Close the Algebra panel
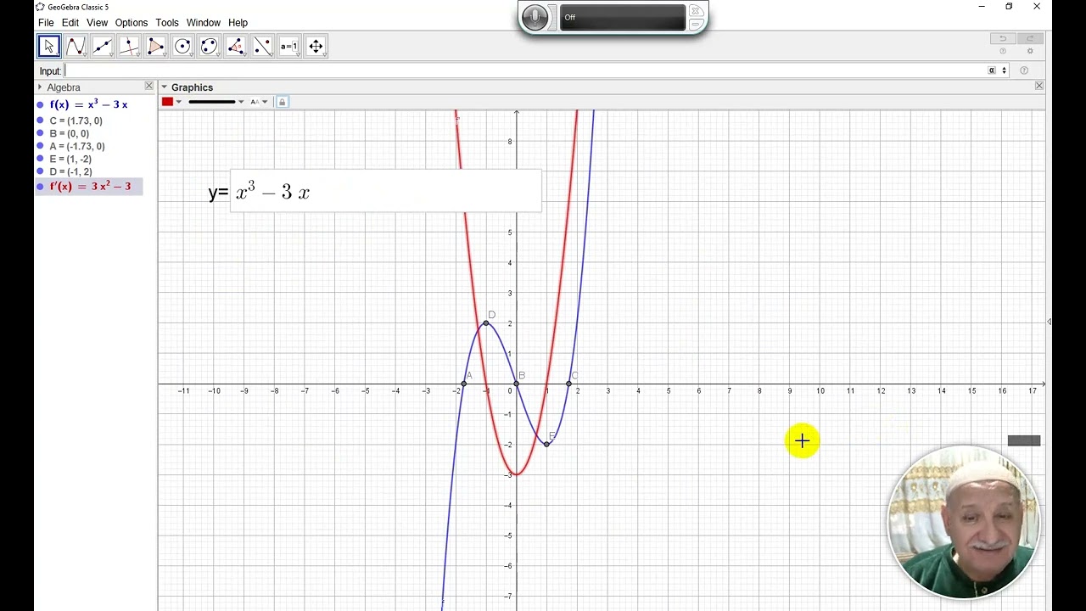The image size is (1086, 611). (x=149, y=86)
